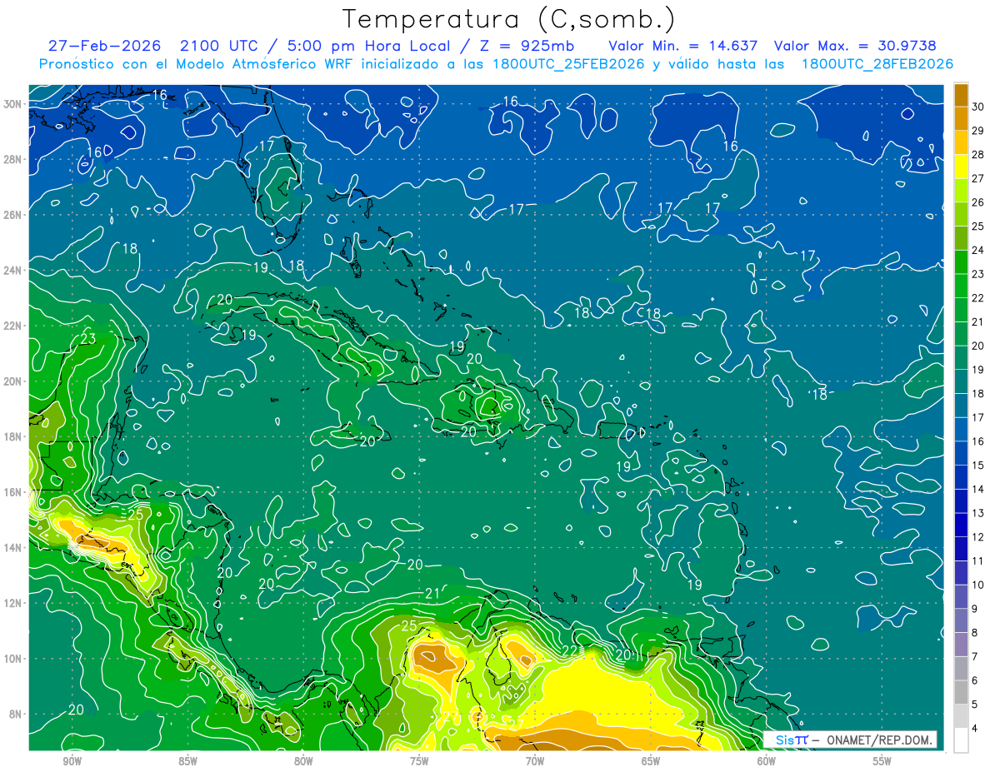Click the "28N" latitude axis label

pos(13,159)
